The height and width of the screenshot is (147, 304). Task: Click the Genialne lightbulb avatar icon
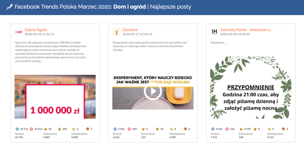(116, 32)
